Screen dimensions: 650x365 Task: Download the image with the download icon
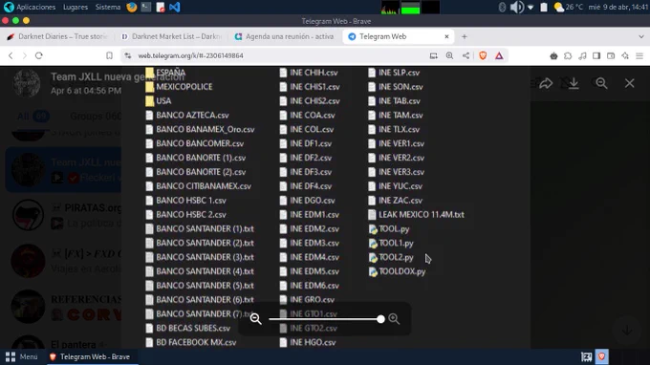point(574,83)
